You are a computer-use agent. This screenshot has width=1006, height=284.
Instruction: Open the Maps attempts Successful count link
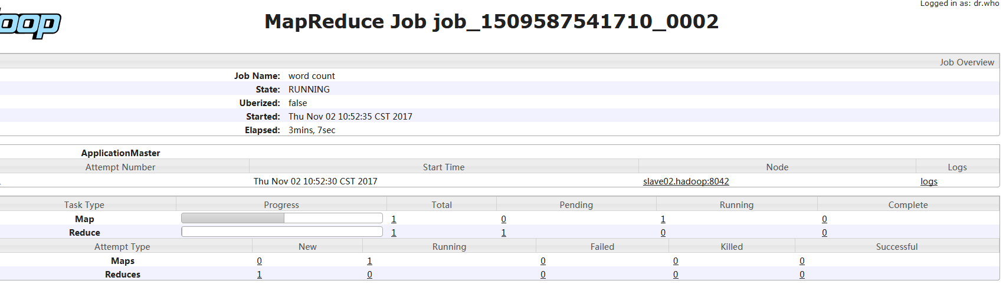[x=802, y=261]
